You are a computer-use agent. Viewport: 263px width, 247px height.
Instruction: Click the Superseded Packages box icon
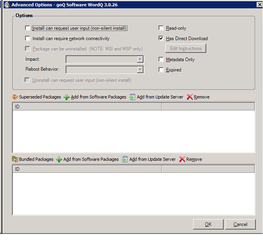(x=15, y=97)
